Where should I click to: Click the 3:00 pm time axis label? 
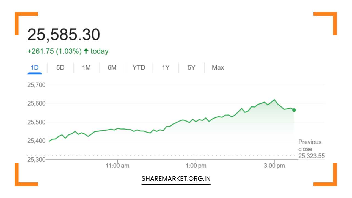(x=274, y=166)
